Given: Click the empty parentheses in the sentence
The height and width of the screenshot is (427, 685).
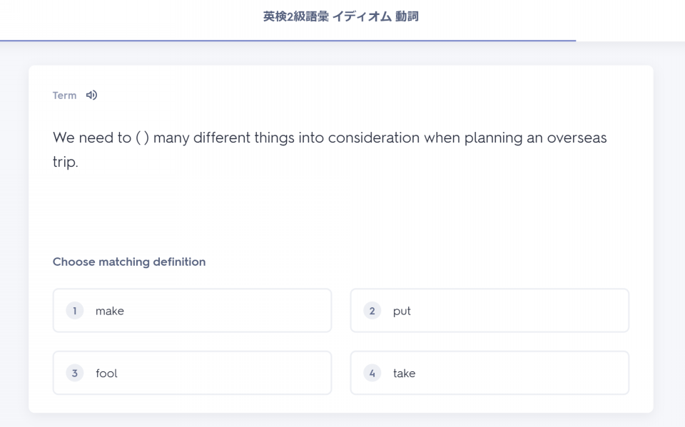Looking at the screenshot, I should [143, 138].
